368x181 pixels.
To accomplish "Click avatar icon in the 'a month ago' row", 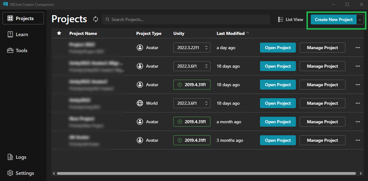I will (x=140, y=122).
